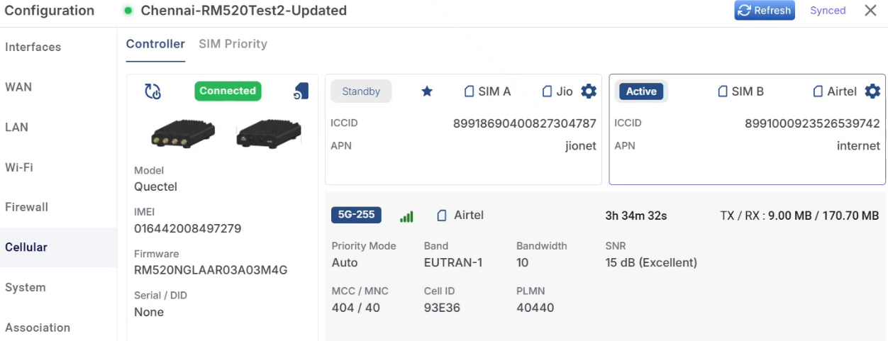The image size is (888, 341).
Task: Click the Connected status badge
Action: tap(228, 91)
